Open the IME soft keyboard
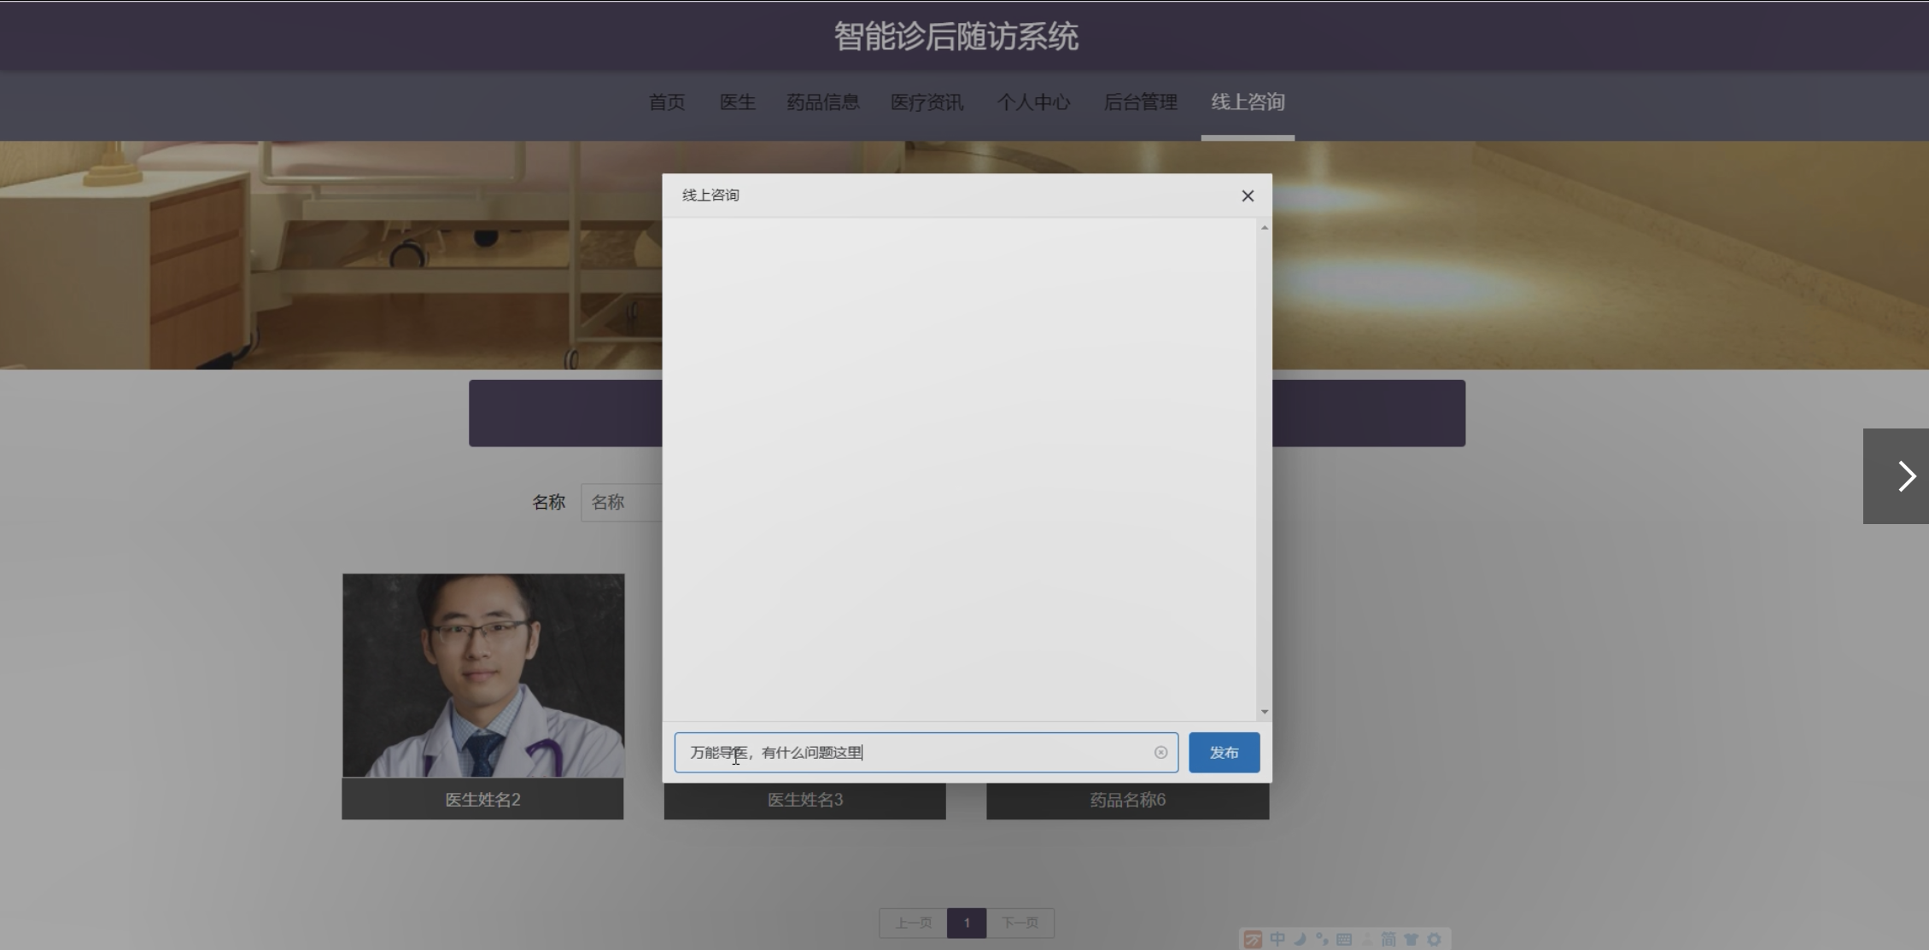Image resolution: width=1929 pixels, height=950 pixels. coord(1344,939)
